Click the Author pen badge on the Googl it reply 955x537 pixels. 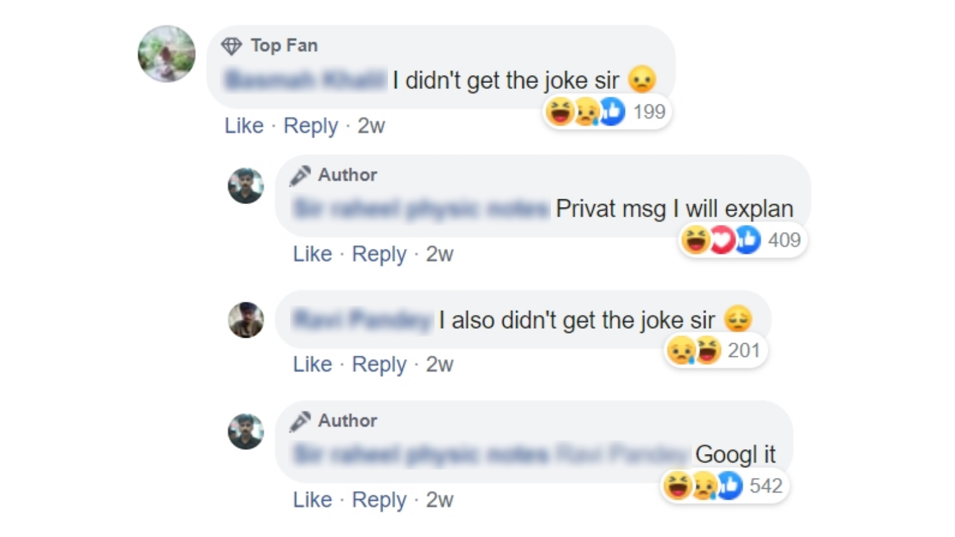point(300,420)
